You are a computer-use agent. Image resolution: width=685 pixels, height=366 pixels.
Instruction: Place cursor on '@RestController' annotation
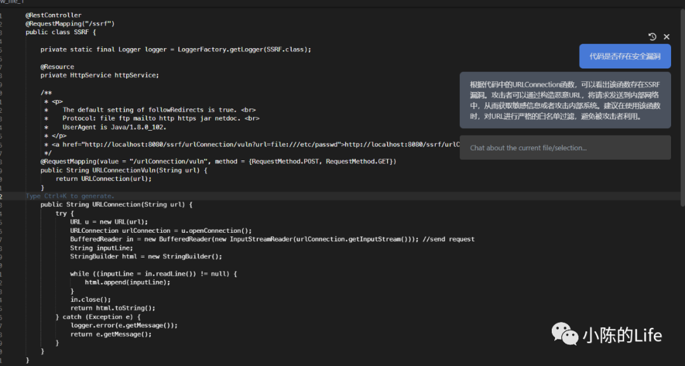pos(53,15)
